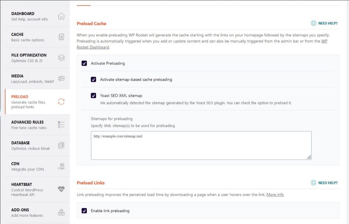
Task: Click the Dashboard home icon
Action: click(61, 16)
